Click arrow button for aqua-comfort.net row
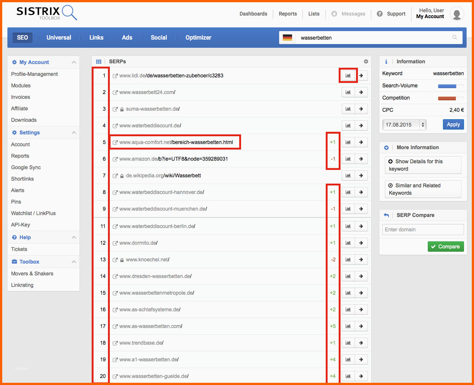Screen dimensions: 474x385 361,142
